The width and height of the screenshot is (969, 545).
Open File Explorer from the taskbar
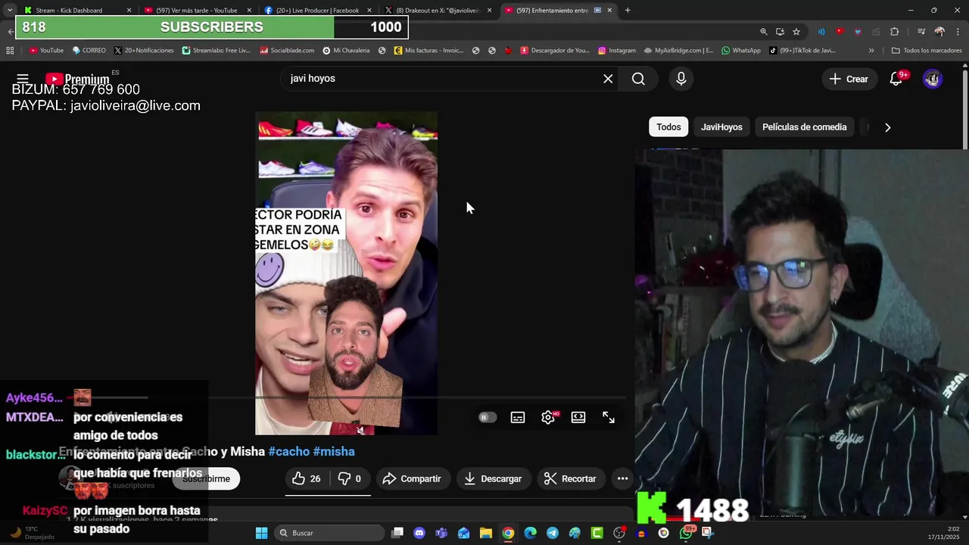pos(486,533)
